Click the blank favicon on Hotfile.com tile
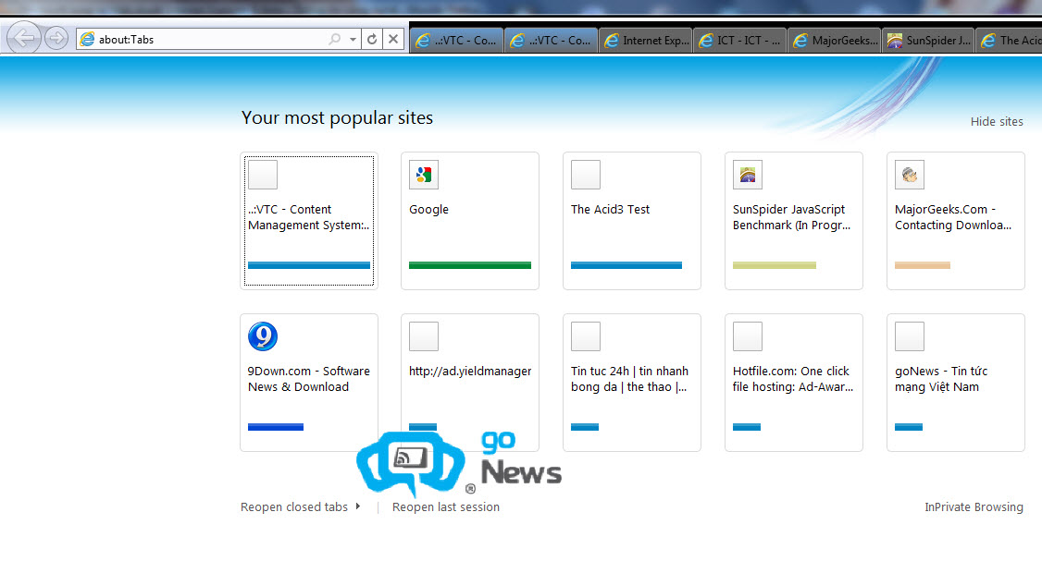Screen dimensions: 1042x561 click(x=748, y=336)
